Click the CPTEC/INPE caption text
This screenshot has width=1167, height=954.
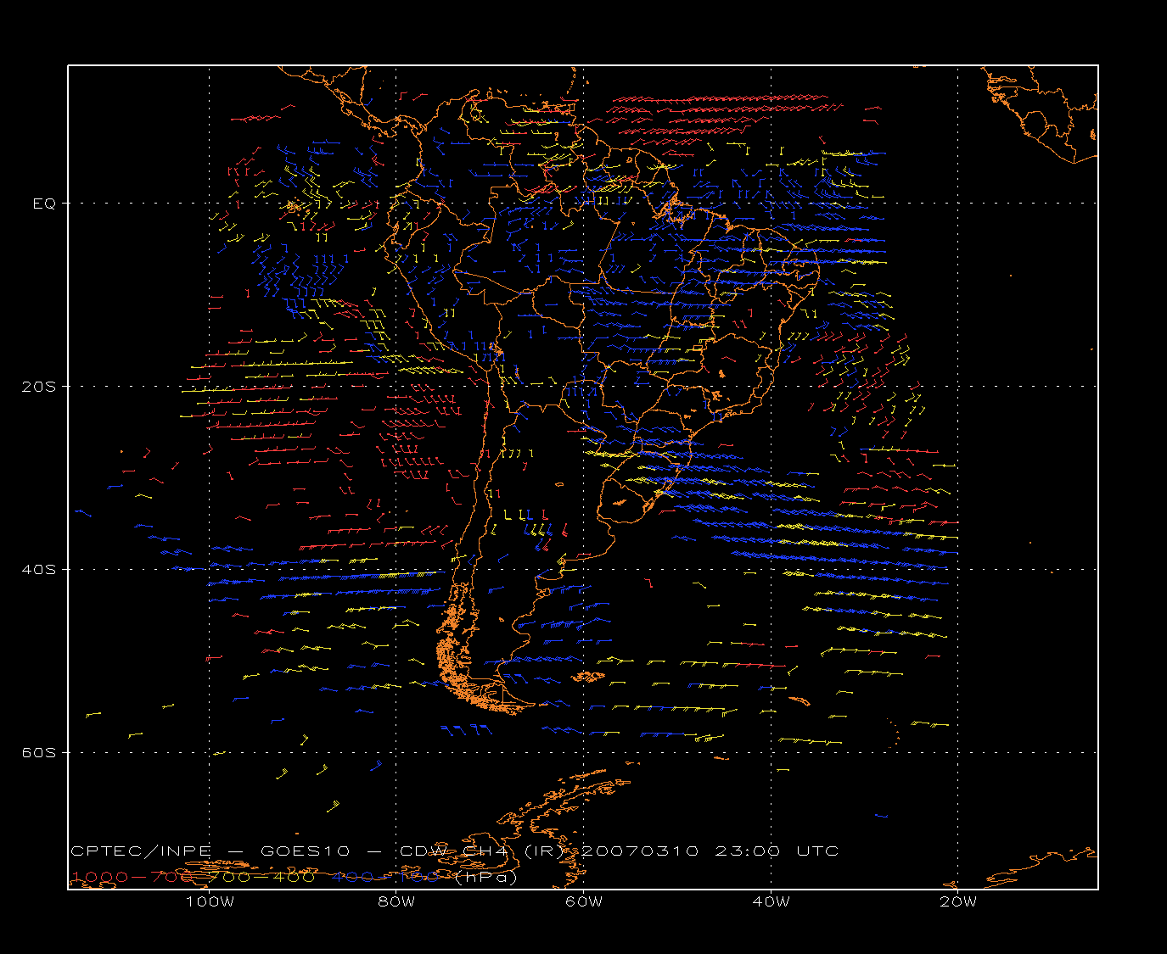(141, 851)
